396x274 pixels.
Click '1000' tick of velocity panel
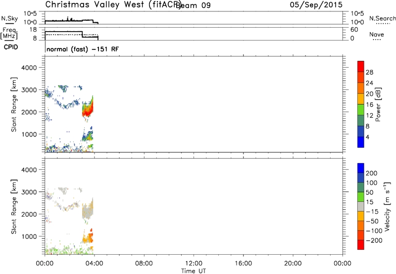tap(29, 236)
